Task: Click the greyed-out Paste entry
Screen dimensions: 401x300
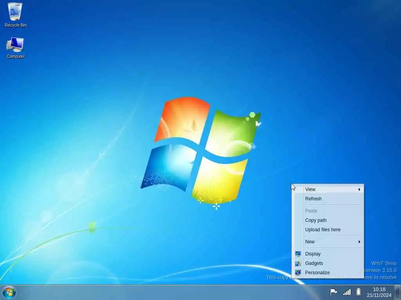Action: [x=328, y=211]
